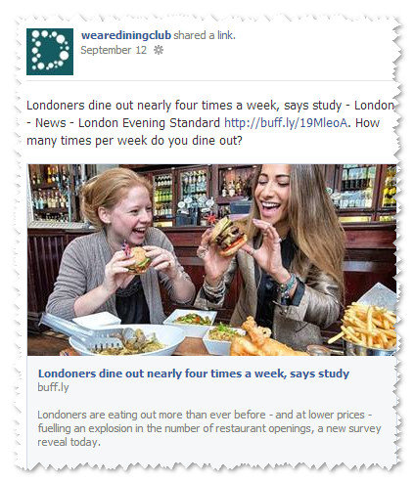Image resolution: width=414 pixels, height=483 pixels.
Task: Click the article description snippet text
Action: click(x=209, y=428)
